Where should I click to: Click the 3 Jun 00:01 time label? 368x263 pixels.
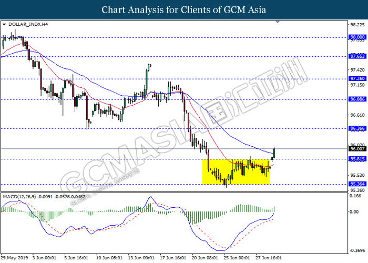pyautogui.click(x=44, y=258)
